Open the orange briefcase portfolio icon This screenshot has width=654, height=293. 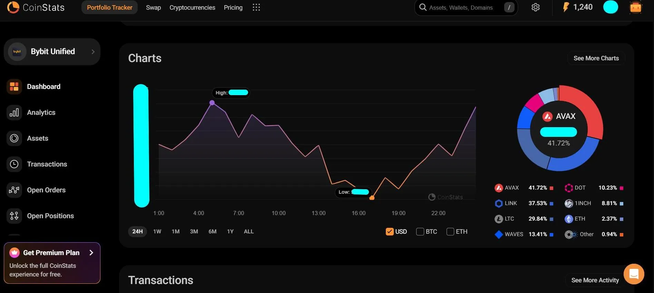[635, 7]
